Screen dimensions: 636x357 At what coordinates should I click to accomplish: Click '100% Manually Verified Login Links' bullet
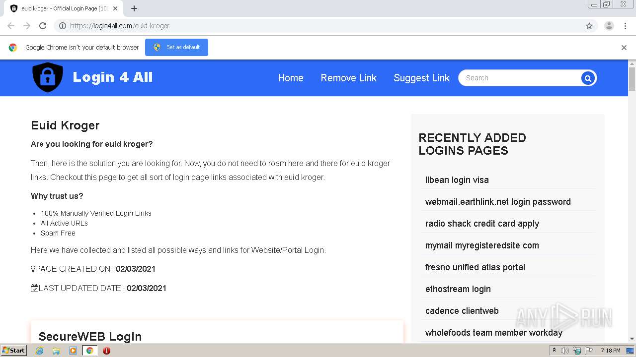pos(96,213)
